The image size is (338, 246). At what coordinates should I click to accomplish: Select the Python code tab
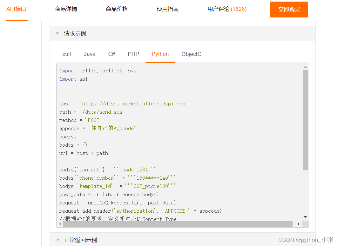coord(160,54)
